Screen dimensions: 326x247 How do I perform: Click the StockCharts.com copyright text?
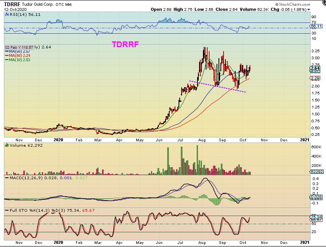(x=293, y=4)
